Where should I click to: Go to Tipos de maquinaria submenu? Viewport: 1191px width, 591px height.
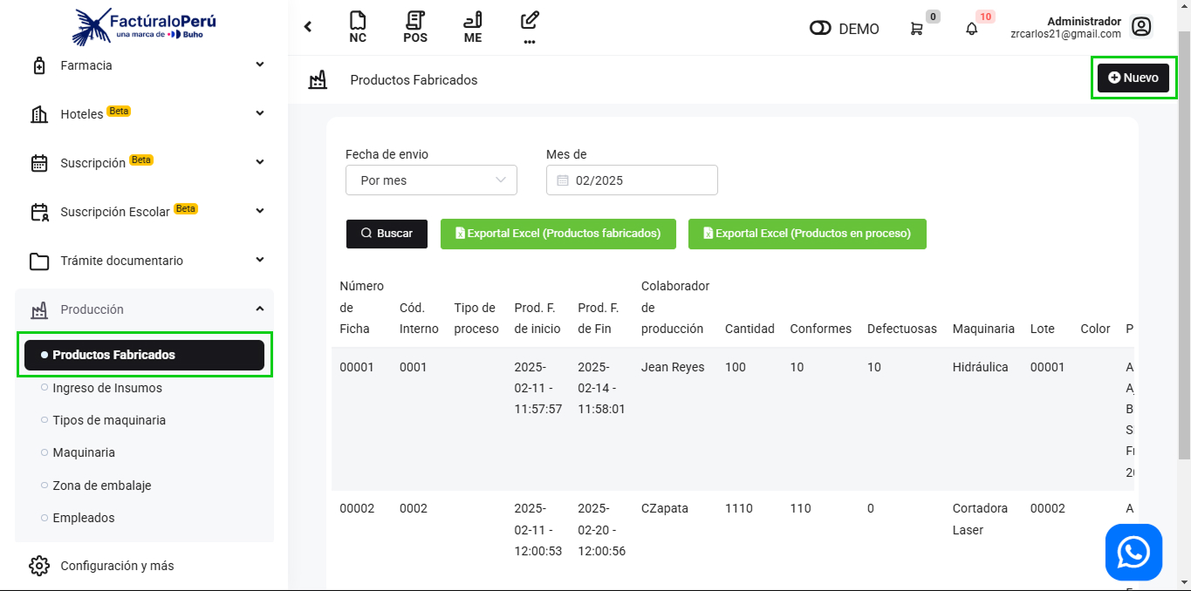coord(109,420)
